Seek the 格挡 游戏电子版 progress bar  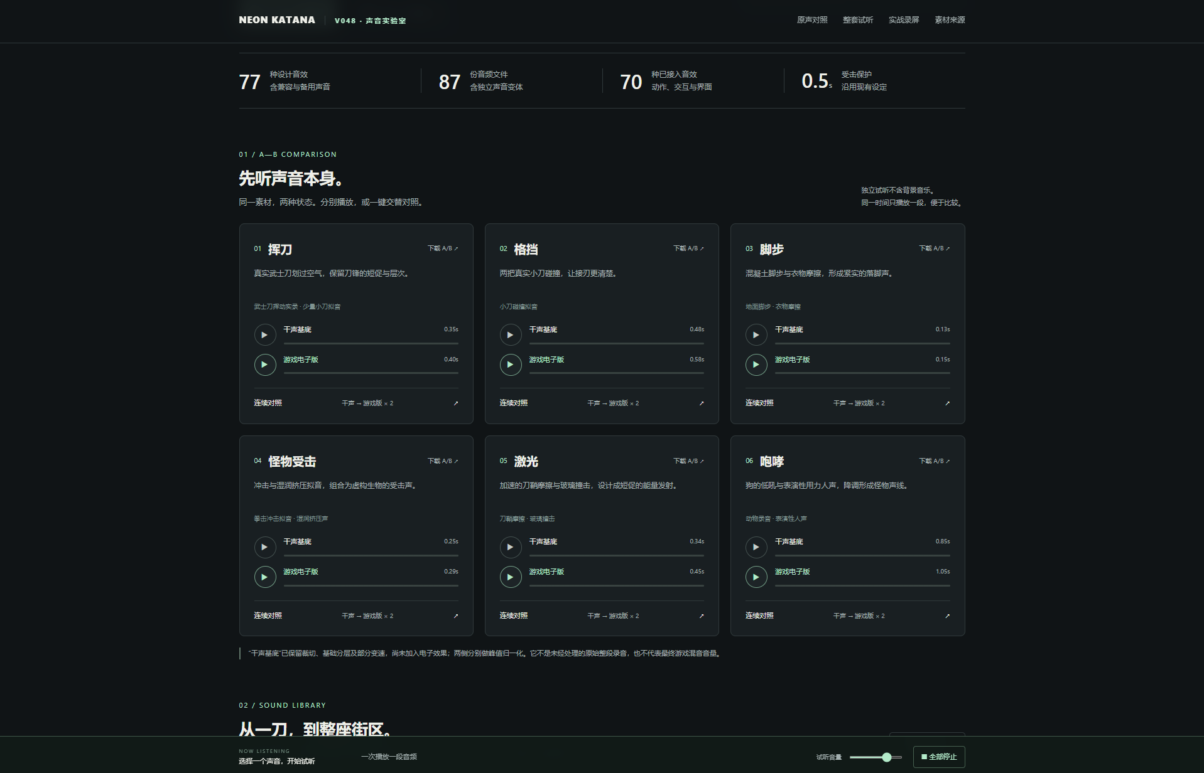click(x=616, y=373)
